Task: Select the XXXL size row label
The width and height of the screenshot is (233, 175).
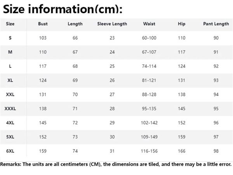Action: pyautogui.click(x=10, y=109)
